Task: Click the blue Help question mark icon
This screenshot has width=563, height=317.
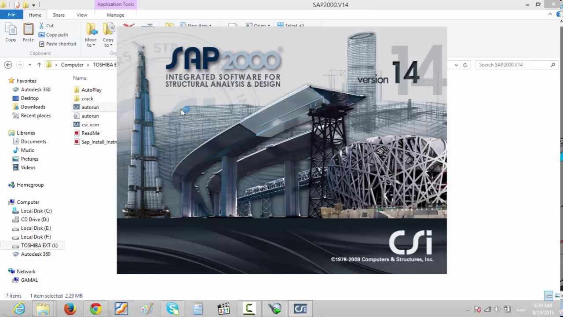Action: 559,14
